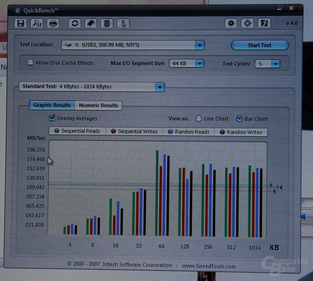
Task: Click the save floppy disk icon
Action: (x=21, y=23)
